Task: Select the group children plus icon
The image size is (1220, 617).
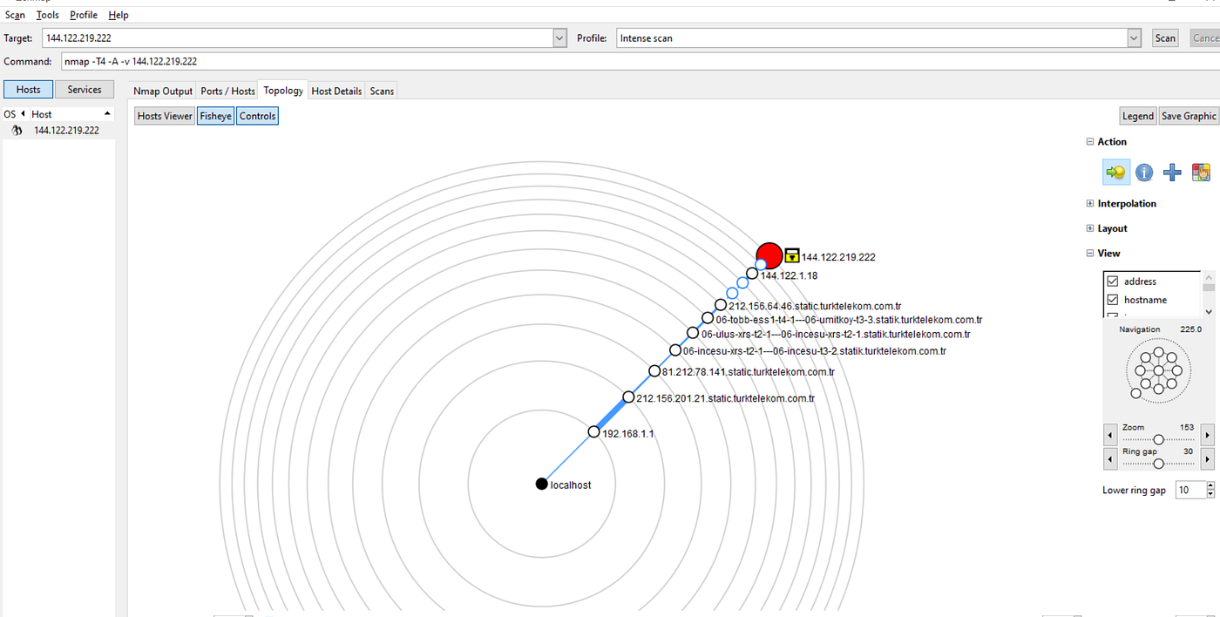Action: (x=1172, y=173)
